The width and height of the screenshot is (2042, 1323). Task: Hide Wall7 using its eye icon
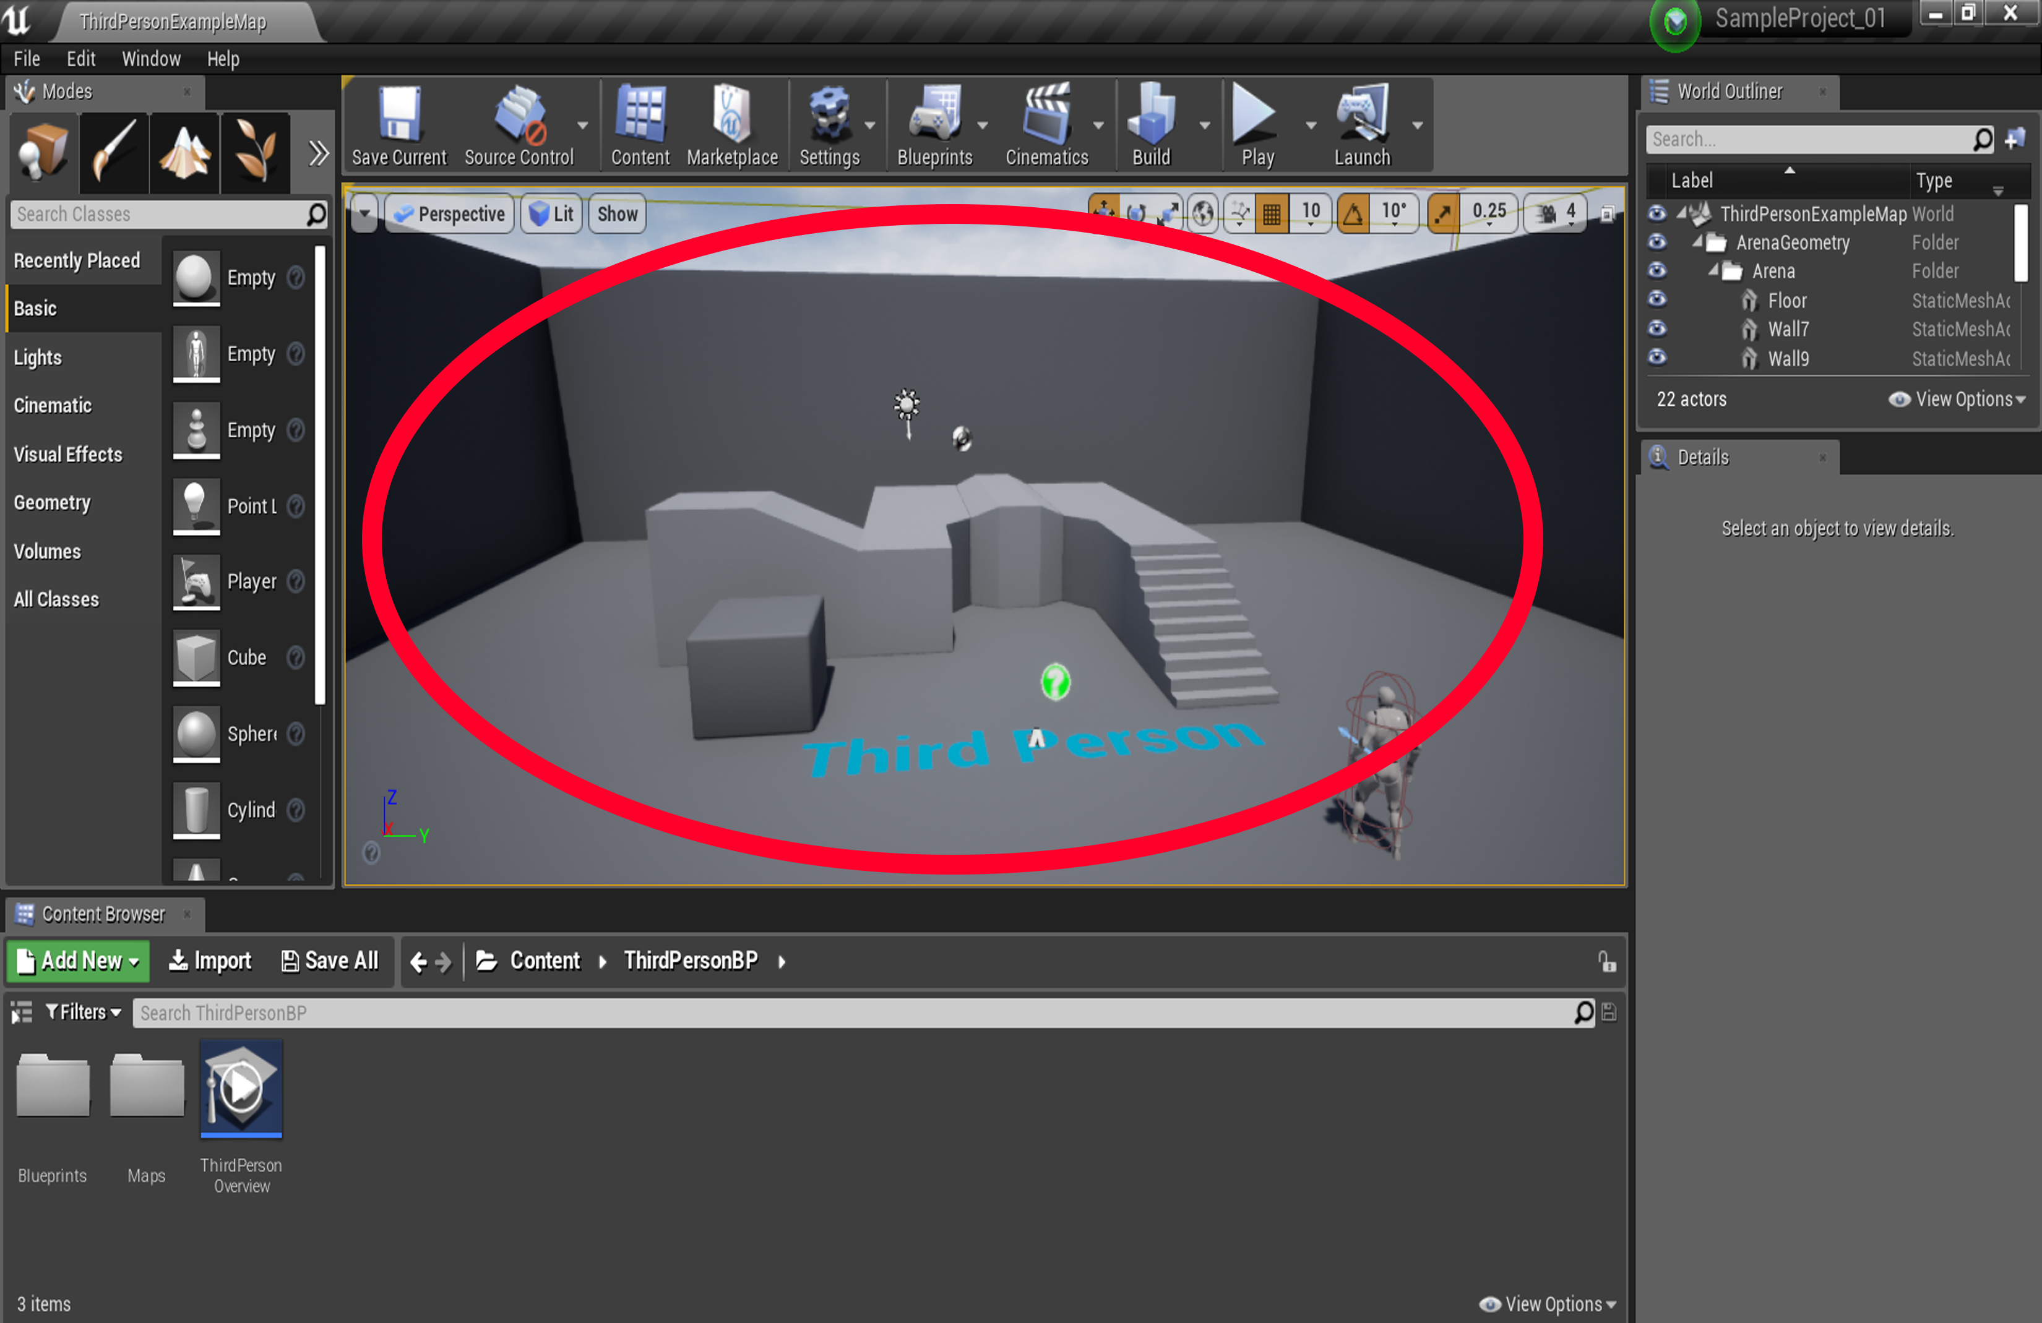1656,329
